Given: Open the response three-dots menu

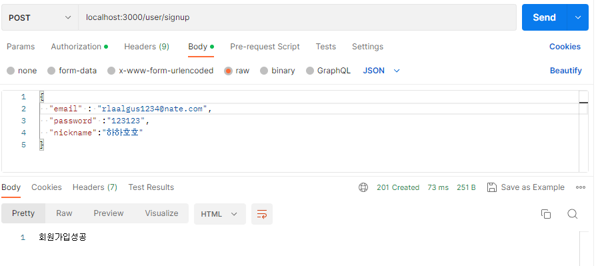Looking at the screenshot, I should pos(581,187).
